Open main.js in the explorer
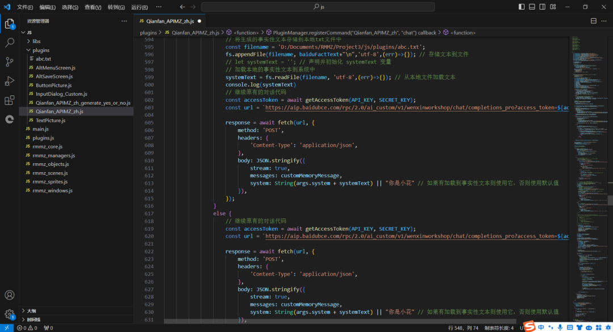Viewport: 613px width, 332px height. coord(76,129)
